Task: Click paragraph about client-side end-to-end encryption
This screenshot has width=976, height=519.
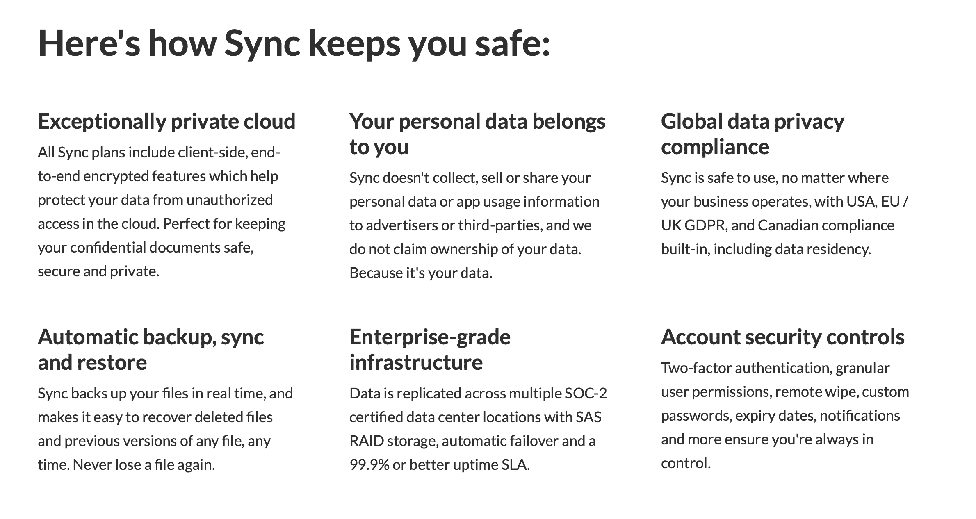Action: (162, 212)
